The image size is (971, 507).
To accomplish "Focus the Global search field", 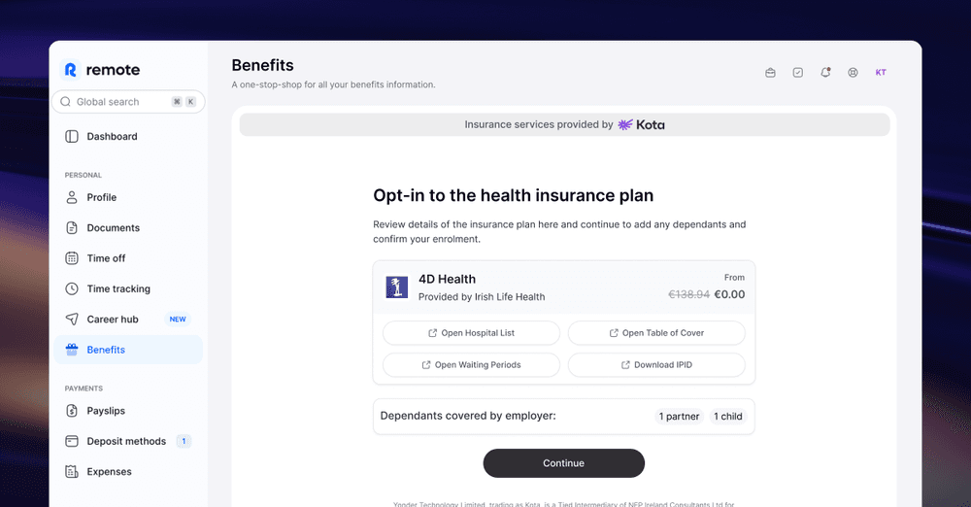I will point(128,102).
